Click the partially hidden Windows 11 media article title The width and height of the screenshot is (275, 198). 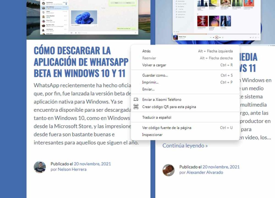(248, 62)
